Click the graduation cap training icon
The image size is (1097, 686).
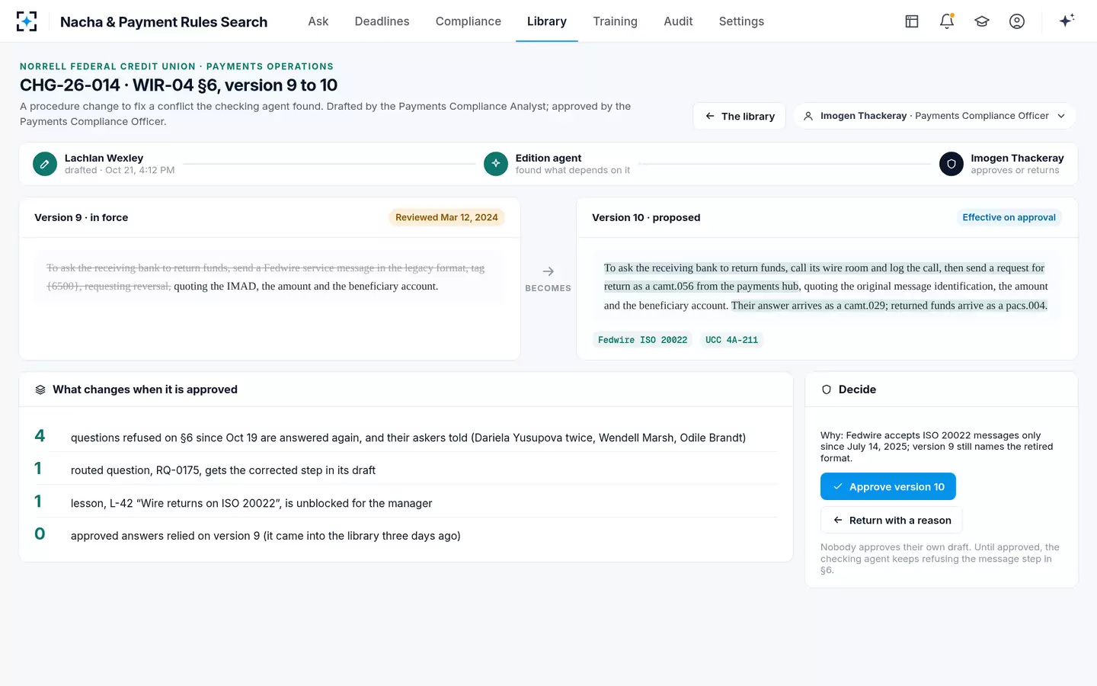click(x=982, y=21)
